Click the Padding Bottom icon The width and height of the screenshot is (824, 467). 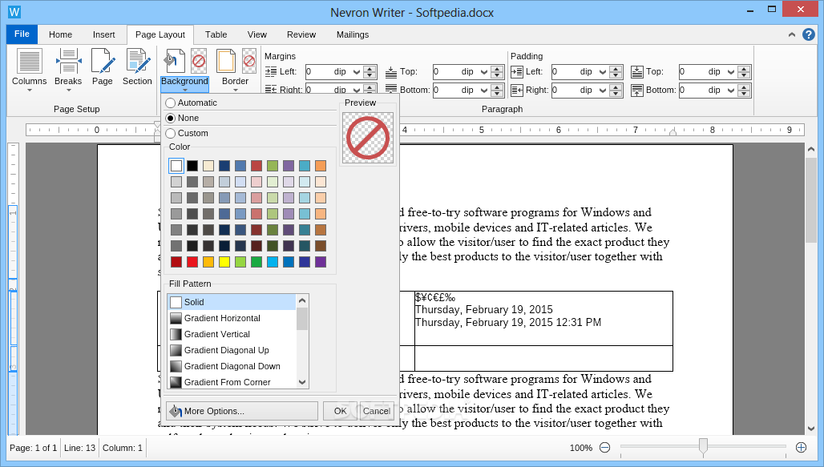click(637, 91)
